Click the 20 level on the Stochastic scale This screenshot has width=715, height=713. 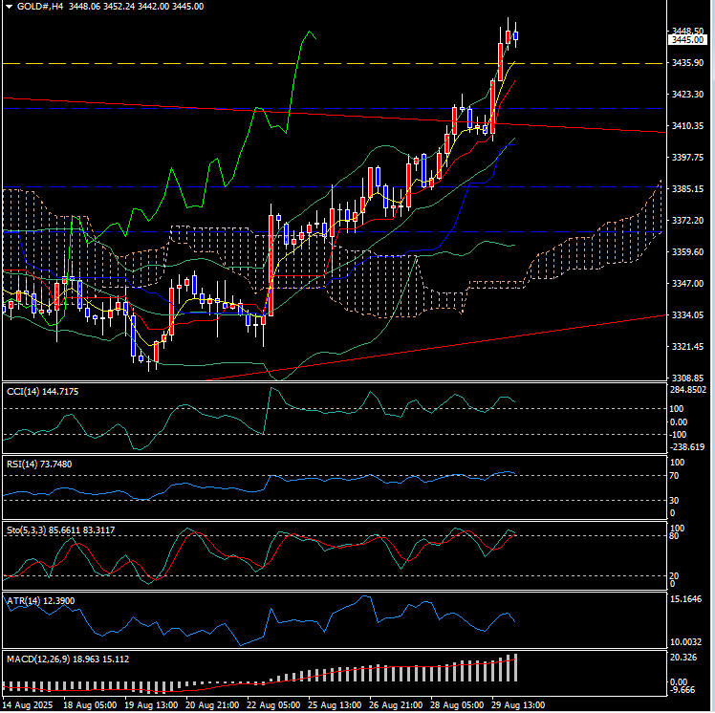click(674, 576)
